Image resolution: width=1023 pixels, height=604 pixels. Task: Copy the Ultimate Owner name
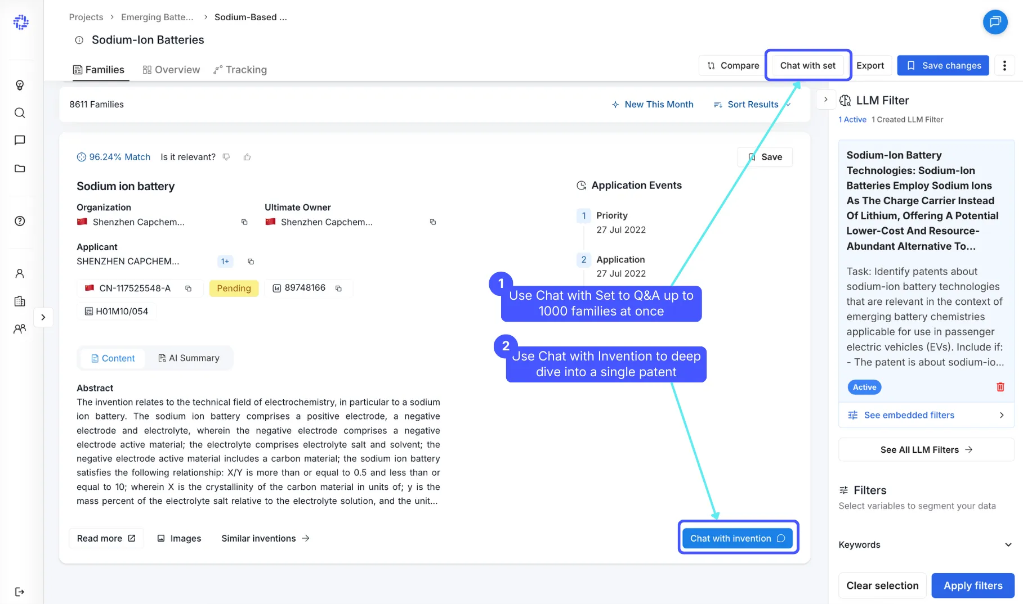pyautogui.click(x=433, y=222)
